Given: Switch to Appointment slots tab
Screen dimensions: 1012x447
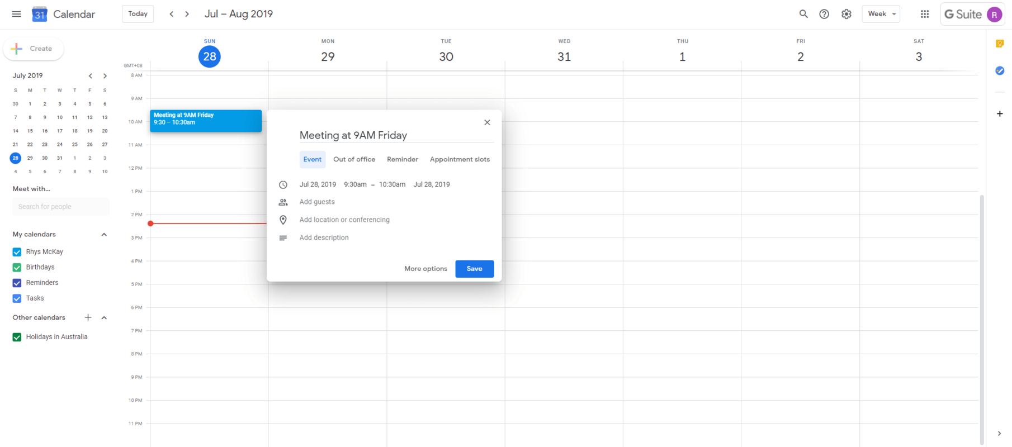Looking at the screenshot, I should pos(460,159).
